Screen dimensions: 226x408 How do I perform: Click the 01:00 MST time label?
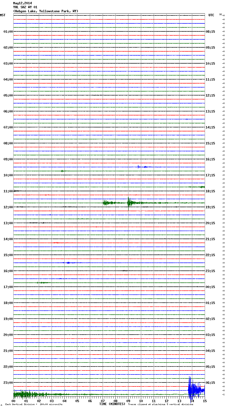(x=8, y=31)
